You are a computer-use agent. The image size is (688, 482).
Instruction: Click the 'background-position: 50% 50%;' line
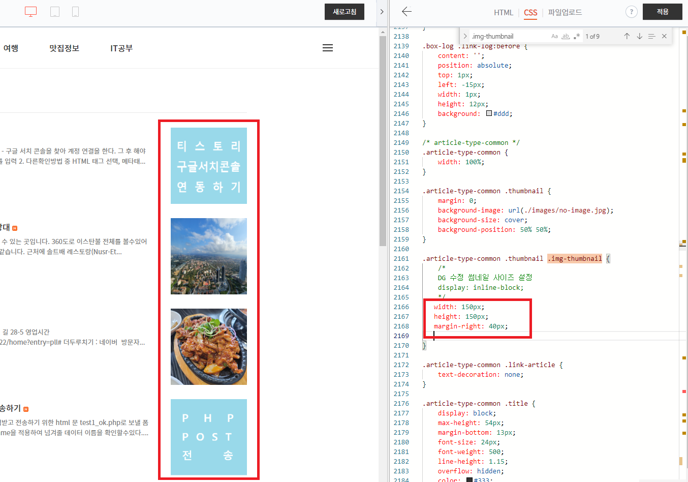click(x=494, y=230)
